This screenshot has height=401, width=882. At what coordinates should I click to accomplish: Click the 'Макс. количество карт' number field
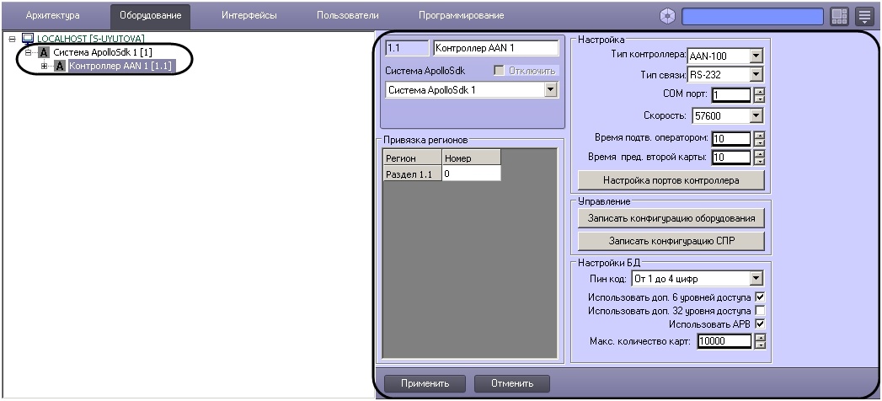(x=722, y=341)
